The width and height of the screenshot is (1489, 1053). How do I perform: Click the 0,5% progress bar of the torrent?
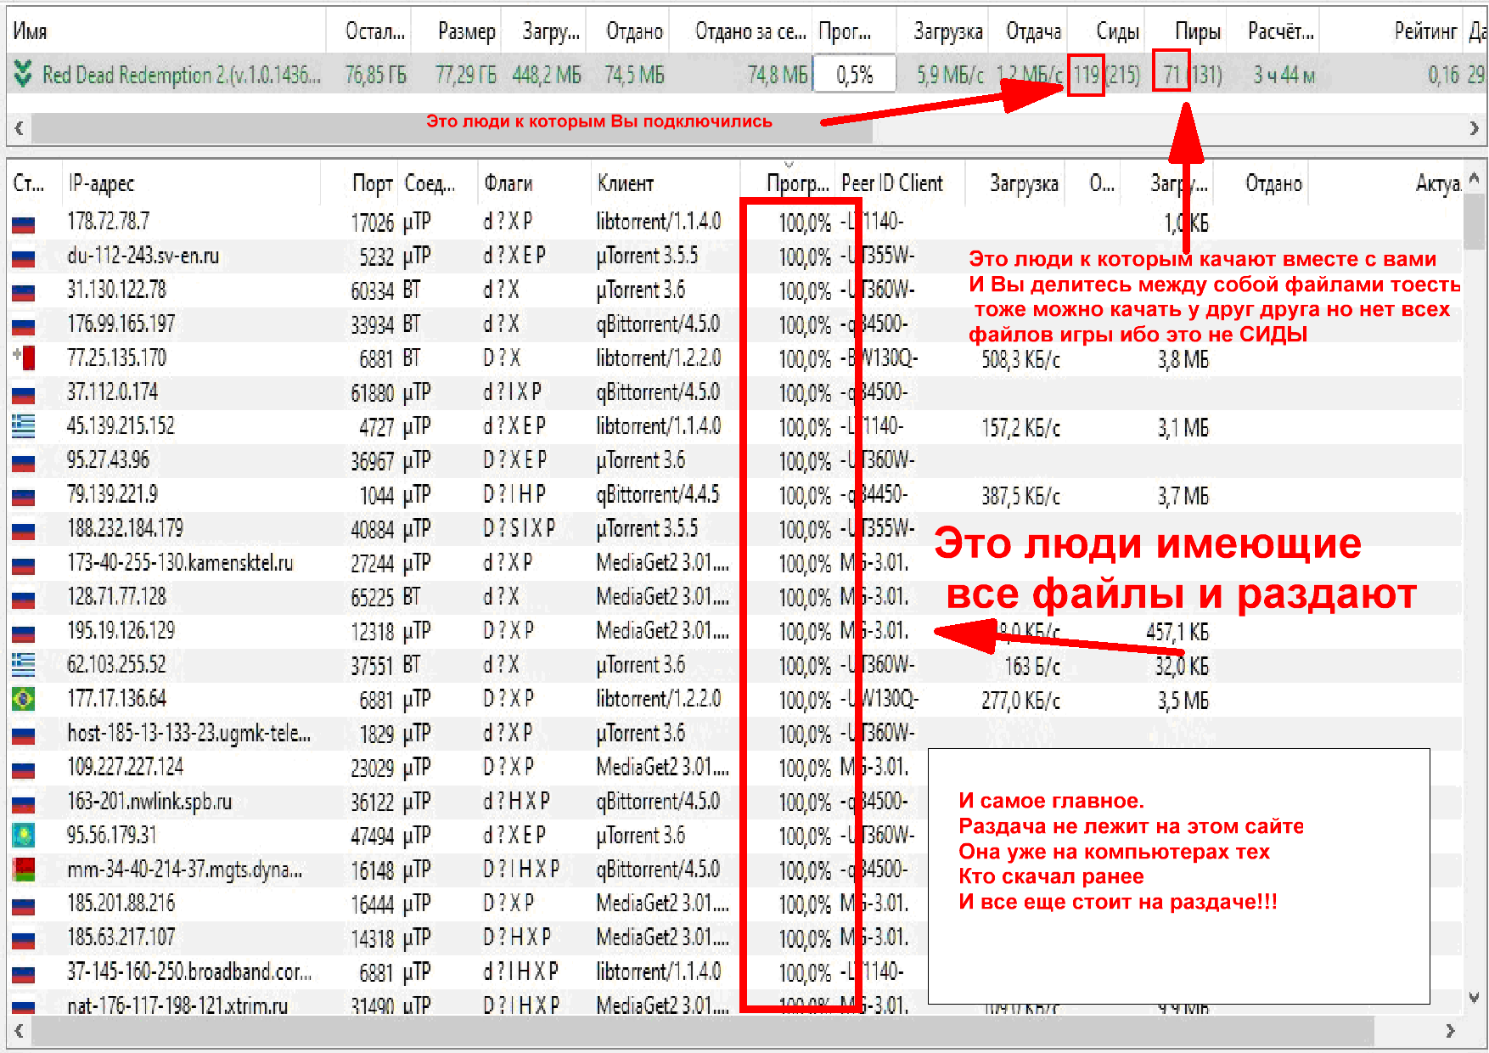coord(855,75)
